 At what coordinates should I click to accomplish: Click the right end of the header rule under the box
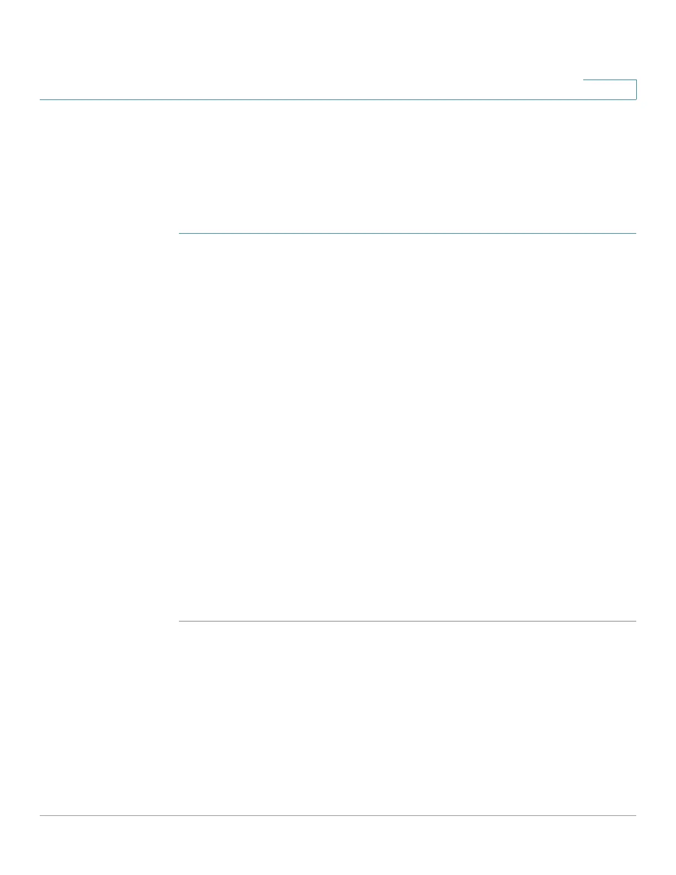coord(634,99)
